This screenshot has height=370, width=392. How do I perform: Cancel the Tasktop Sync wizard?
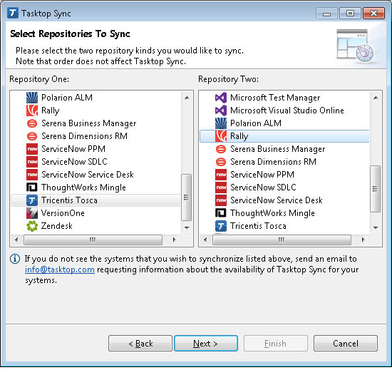[346, 344]
